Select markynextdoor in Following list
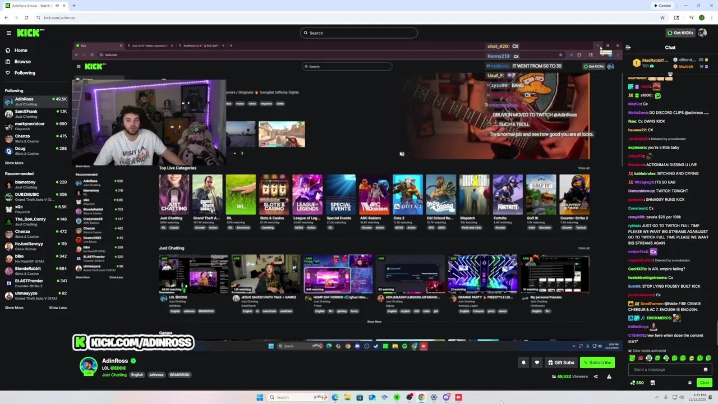The height and width of the screenshot is (404, 718). pyautogui.click(x=36, y=126)
